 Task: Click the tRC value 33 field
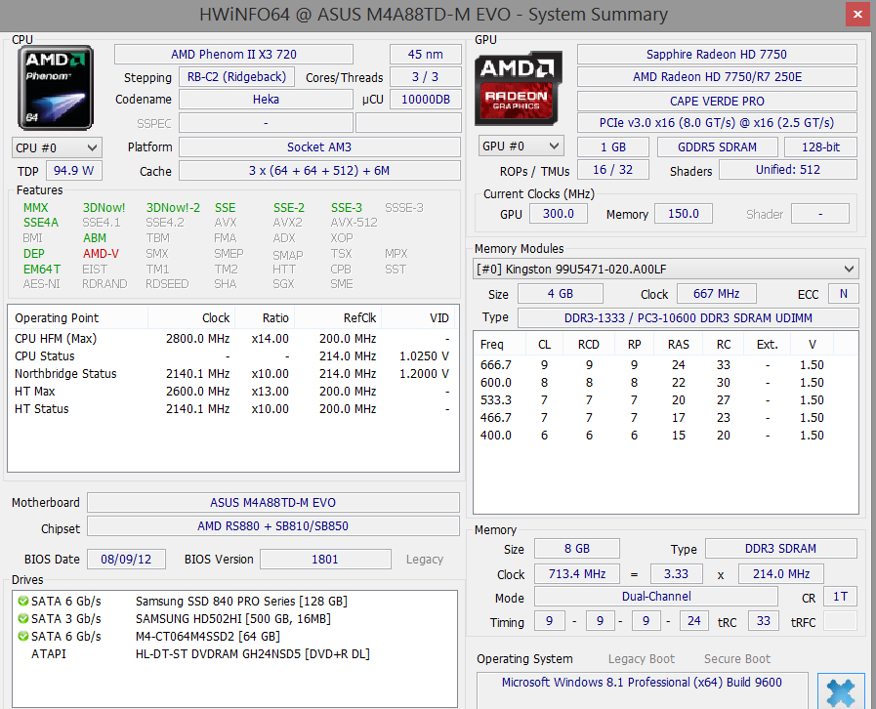(x=763, y=621)
